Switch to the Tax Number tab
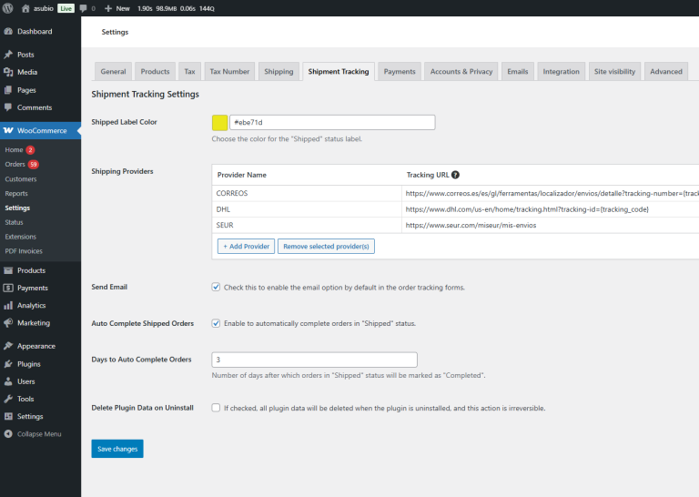 click(229, 71)
